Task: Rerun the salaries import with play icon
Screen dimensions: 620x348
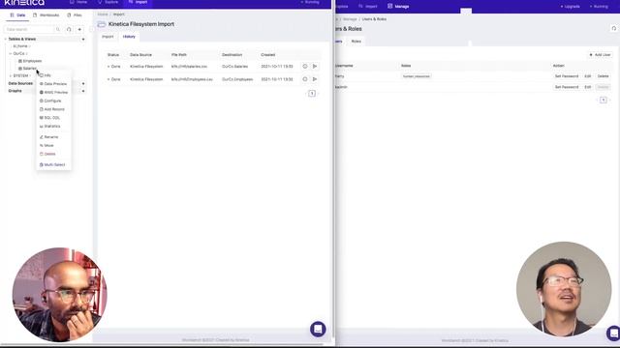Action: [x=315, y=67]
